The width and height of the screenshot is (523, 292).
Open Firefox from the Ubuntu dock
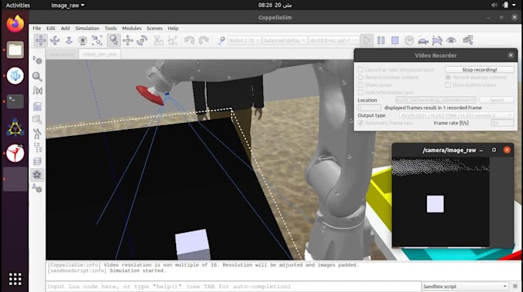coord(15,24)
